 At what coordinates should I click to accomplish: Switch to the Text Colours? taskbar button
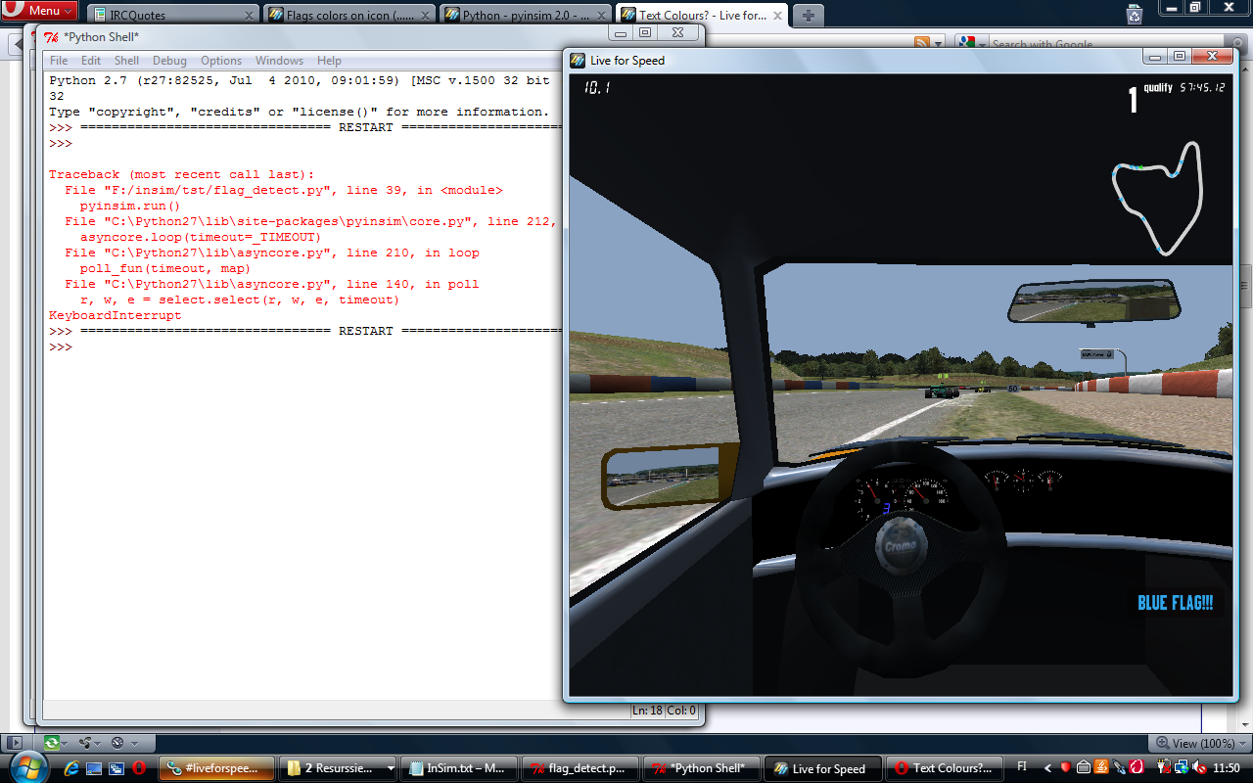click(944, 768)
